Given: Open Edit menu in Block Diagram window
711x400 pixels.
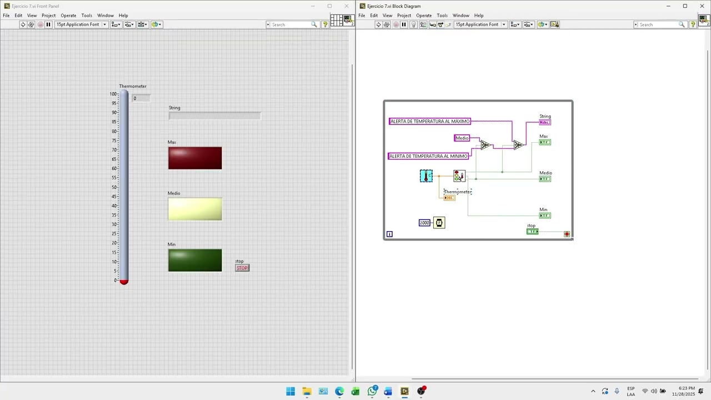Looking at the screenshot, I should (374, 16).
